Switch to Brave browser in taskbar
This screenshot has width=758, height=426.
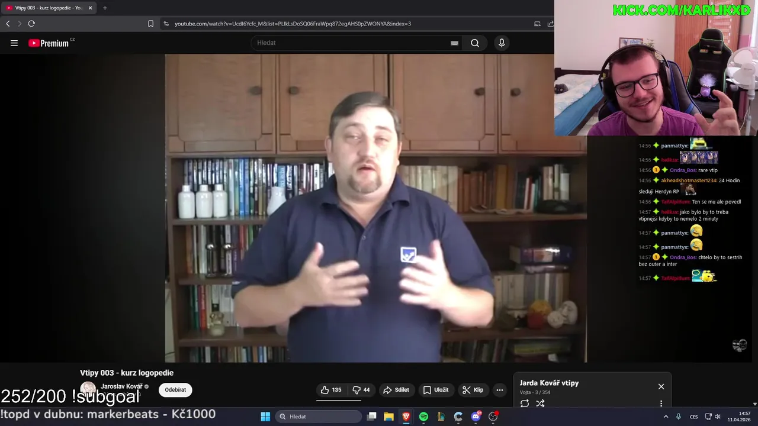[x=406, y=417]
